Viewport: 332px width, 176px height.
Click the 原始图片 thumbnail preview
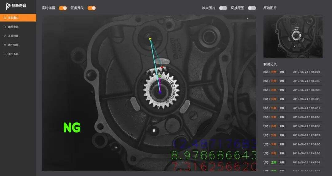[x=293, y=36]
